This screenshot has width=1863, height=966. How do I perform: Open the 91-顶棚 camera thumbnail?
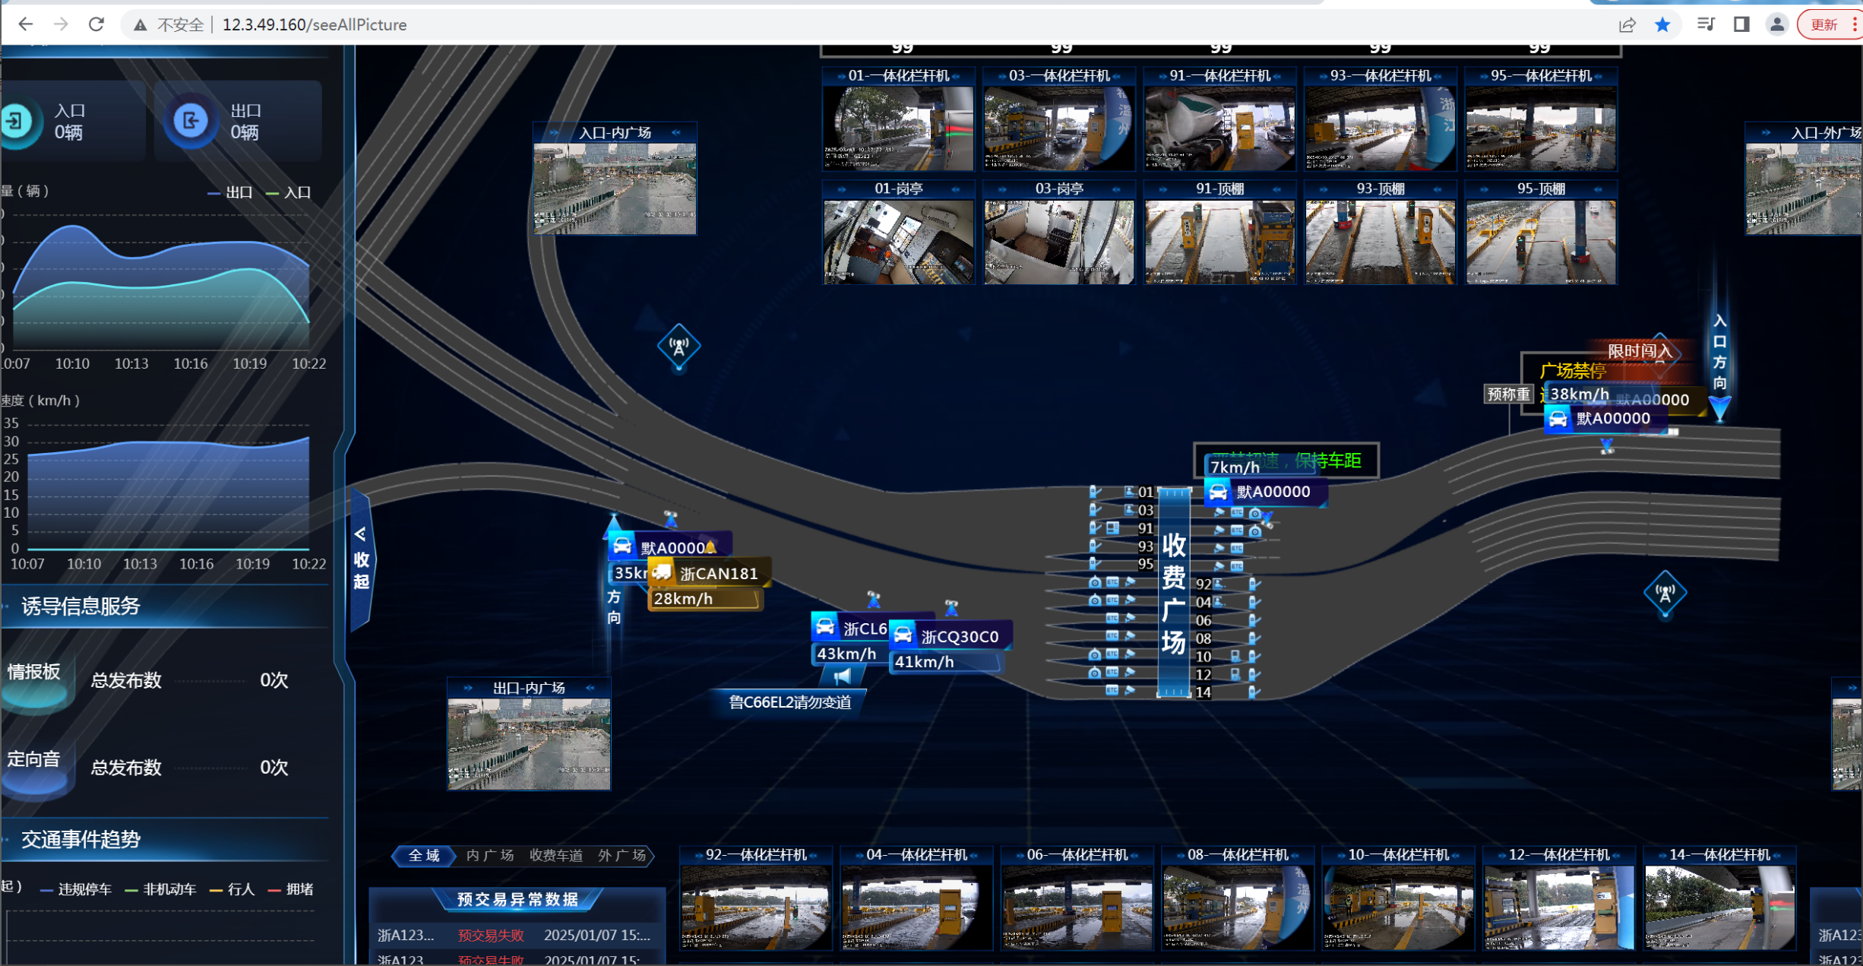tap(1219, 242)
